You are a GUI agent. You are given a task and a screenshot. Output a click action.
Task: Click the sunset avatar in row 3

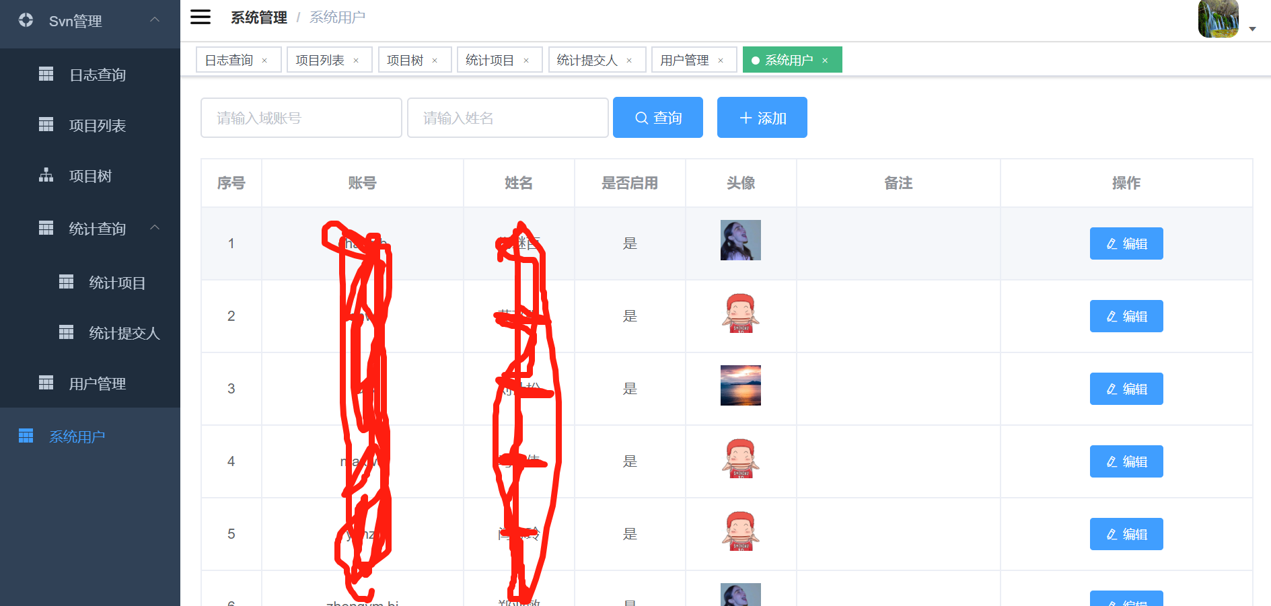click(741, 385)
